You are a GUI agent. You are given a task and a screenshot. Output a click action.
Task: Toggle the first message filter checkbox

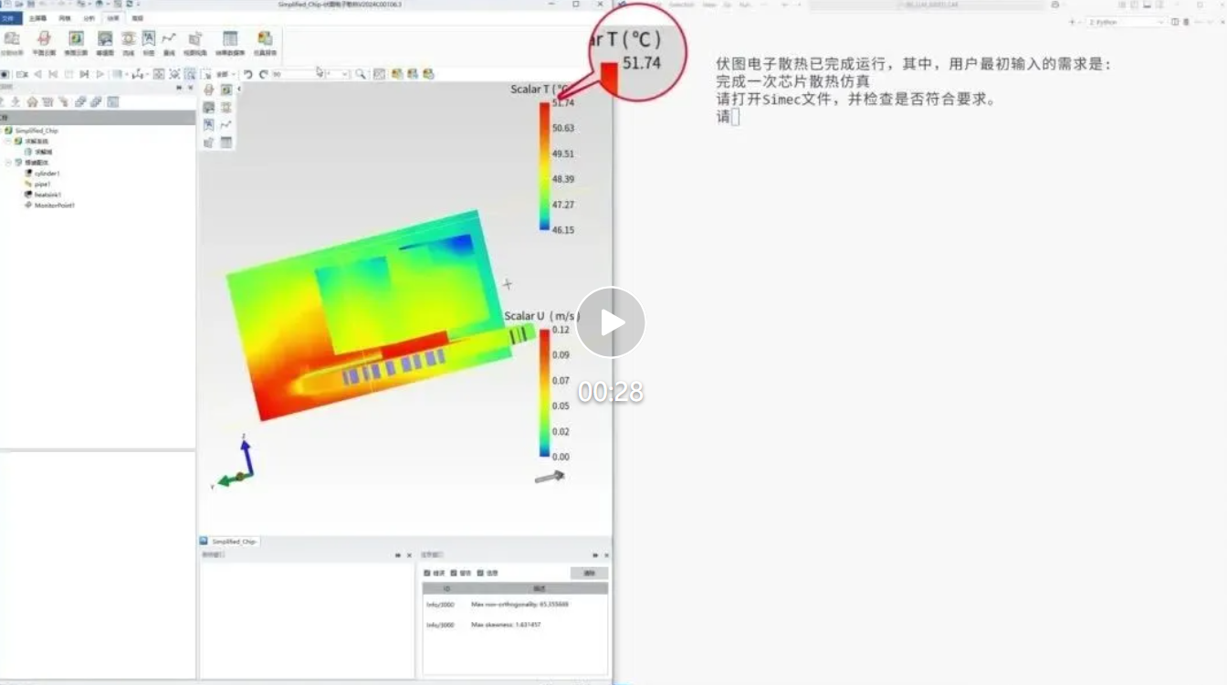pyautogui.click(x=427, y=573)
